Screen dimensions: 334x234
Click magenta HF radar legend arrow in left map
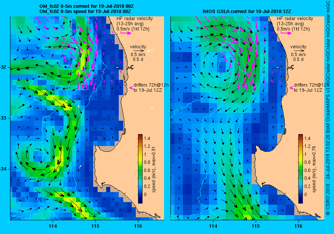126,33
